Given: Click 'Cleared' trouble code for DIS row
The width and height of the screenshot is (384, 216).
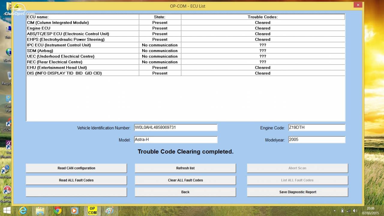Looking at the screenshot, I should point(263,73).
